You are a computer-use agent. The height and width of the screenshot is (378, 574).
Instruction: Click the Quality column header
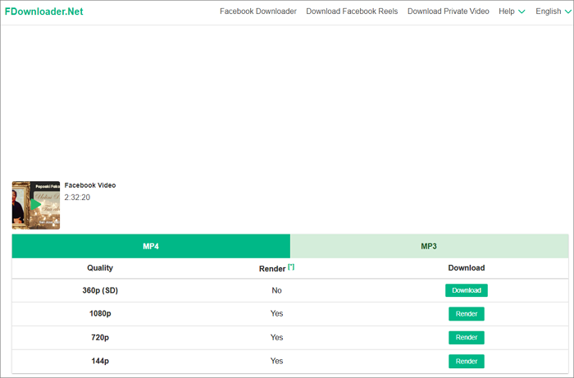click(x=100, y=268)
